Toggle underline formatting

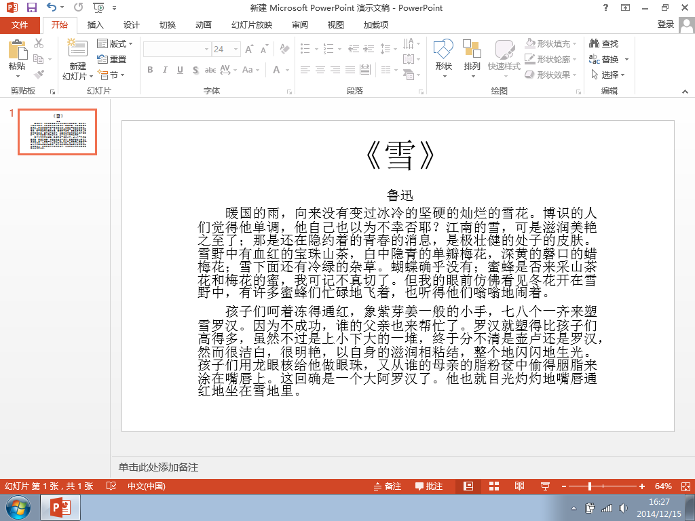pos(180,70)
